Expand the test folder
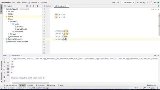Image resolution: width=160 pixels, height=90 pixels. (x=8, y=34)
